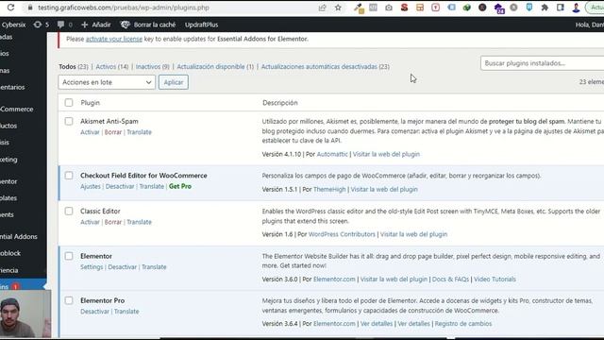Click Translate under Classic Editor
The height and width of the screenshot is (340, 604).
[139, 222]
